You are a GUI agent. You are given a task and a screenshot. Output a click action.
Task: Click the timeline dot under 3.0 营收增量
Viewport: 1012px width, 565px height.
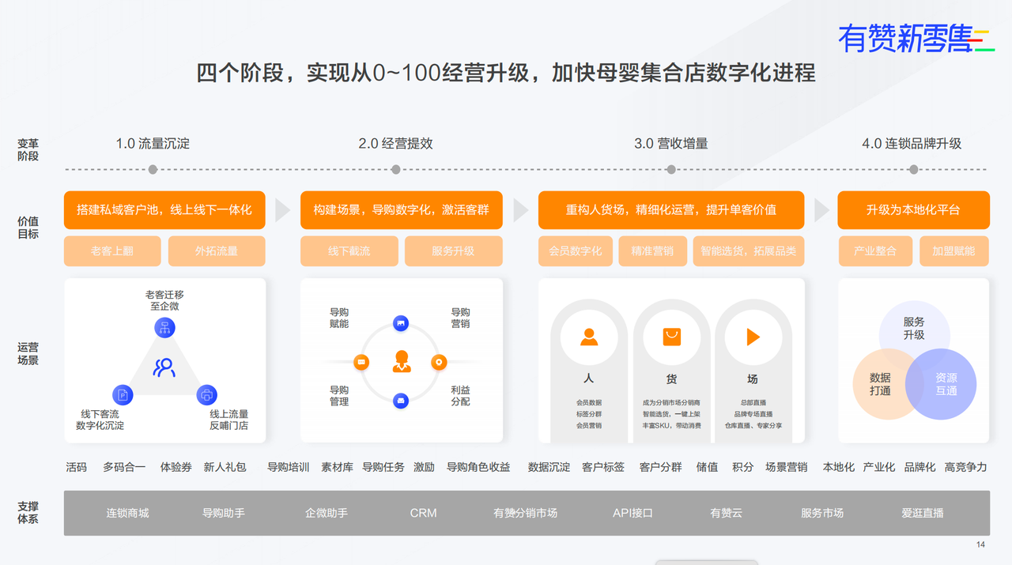click(671, 169)
